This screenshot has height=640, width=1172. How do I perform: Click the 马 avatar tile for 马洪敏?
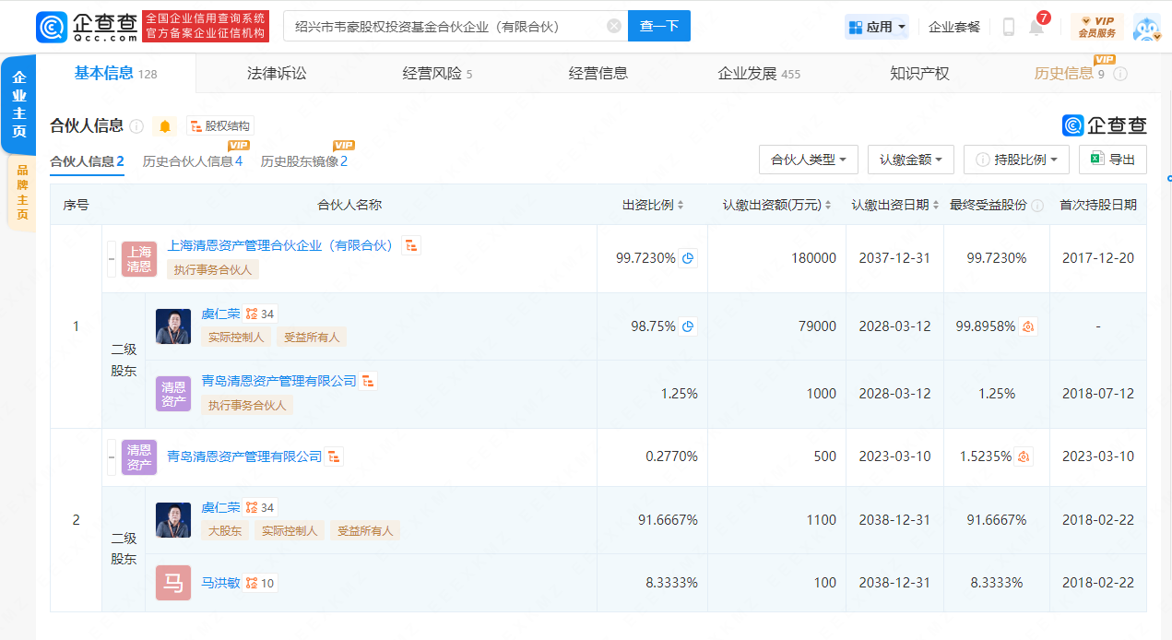coord(173,583)
